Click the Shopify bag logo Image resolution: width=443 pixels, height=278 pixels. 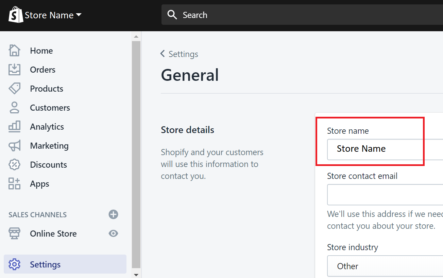(x=15, y=15)
